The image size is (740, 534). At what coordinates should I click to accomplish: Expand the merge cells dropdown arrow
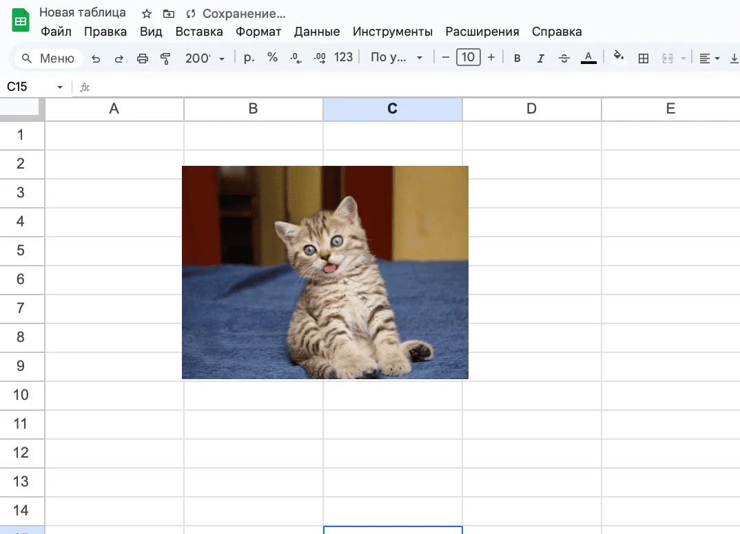(x=683, y=58)
